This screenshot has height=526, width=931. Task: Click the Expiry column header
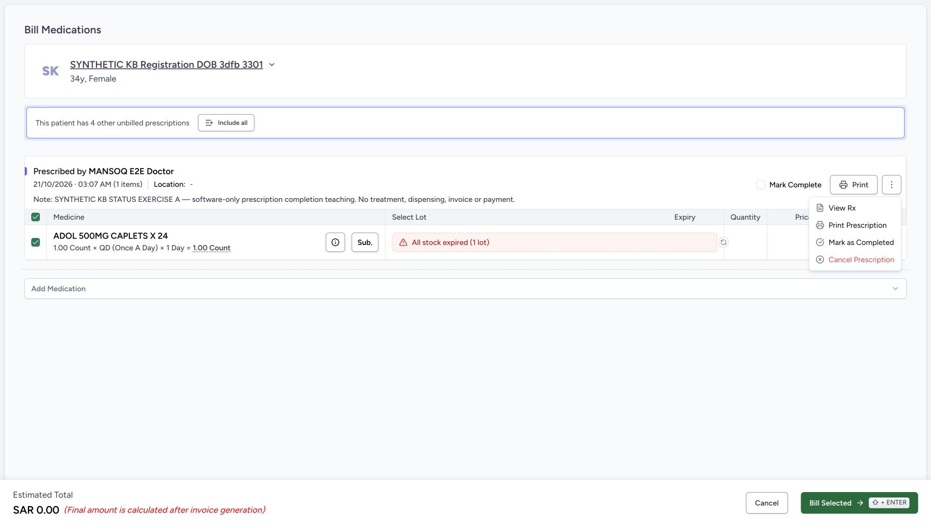coord(685,217)
